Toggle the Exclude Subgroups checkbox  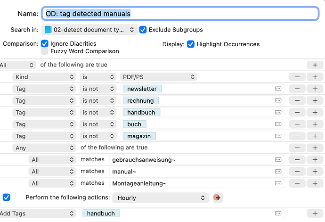[x=143, y=30]
